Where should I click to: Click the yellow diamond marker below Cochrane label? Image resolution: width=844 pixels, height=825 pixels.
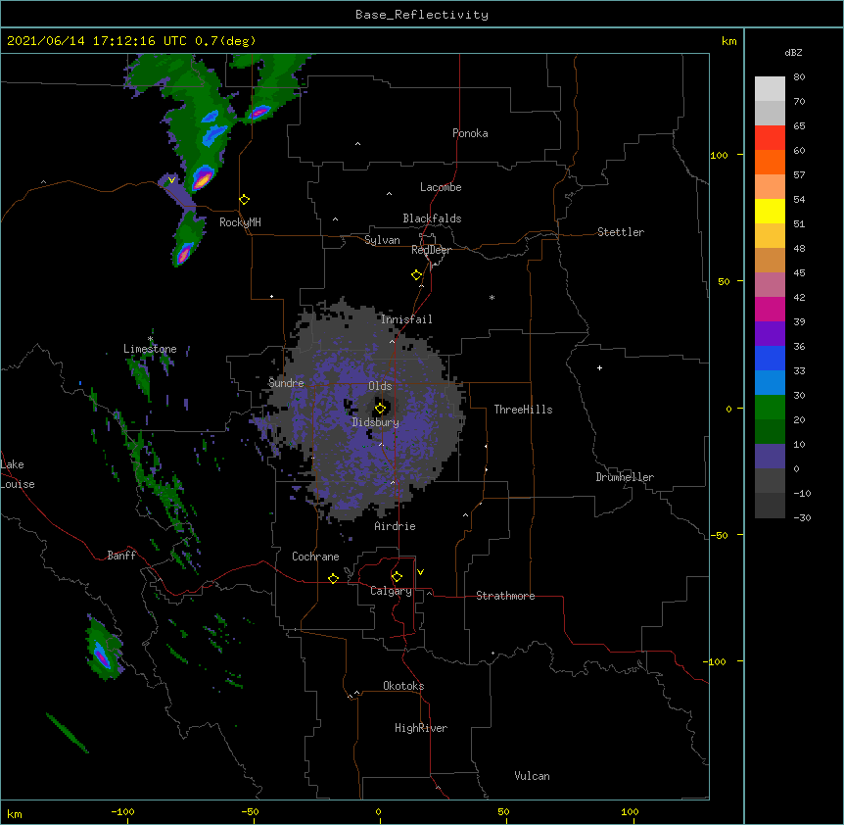pyautogui.click(x=333, y=578)
